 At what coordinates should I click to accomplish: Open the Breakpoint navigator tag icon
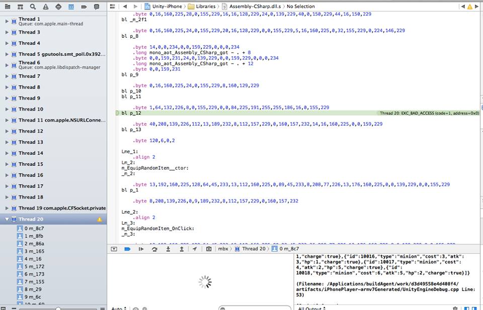tap(84, 7)
